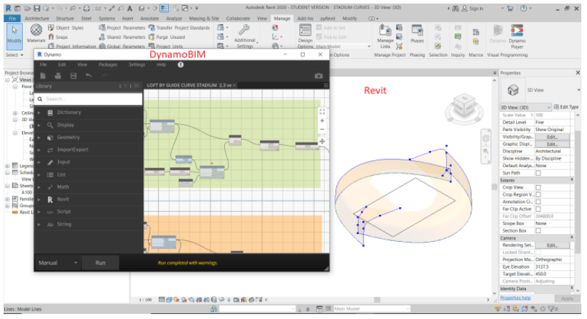Expand the Dictionary library category
Image resolution: width=587 pixels, height=319 pixels.
[x=69, y=113]
